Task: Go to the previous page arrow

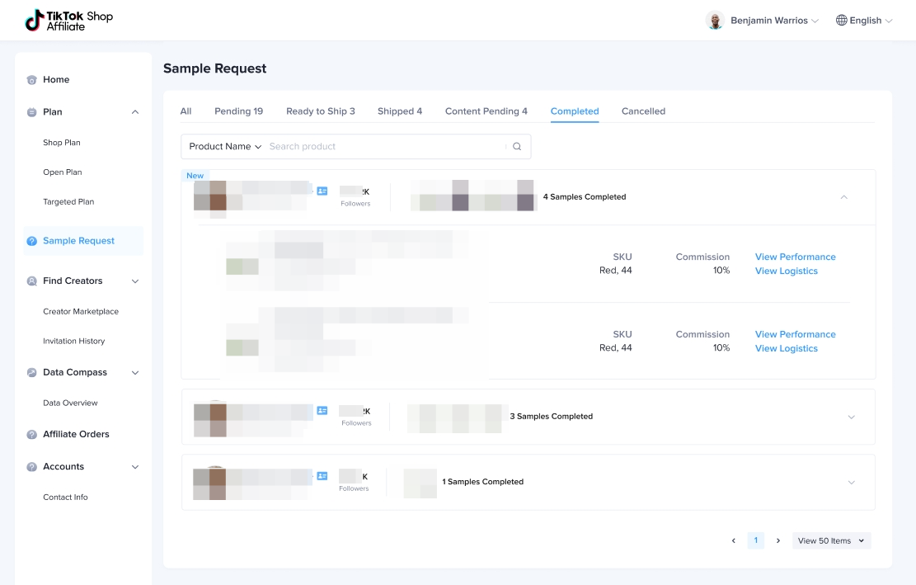Action: point(734,541)
